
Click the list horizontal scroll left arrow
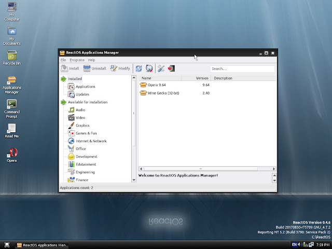141,169
